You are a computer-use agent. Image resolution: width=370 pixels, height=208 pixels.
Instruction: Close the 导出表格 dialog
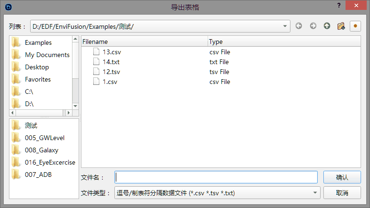[x=356, y=5]
